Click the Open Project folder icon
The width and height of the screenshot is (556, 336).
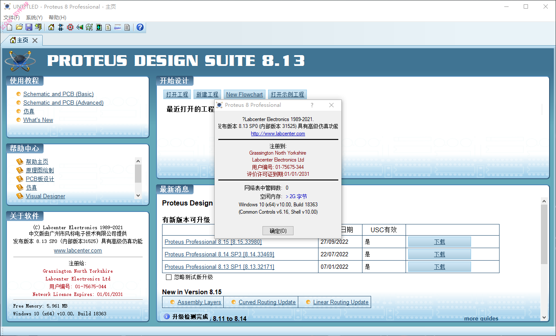click(19, 28)
